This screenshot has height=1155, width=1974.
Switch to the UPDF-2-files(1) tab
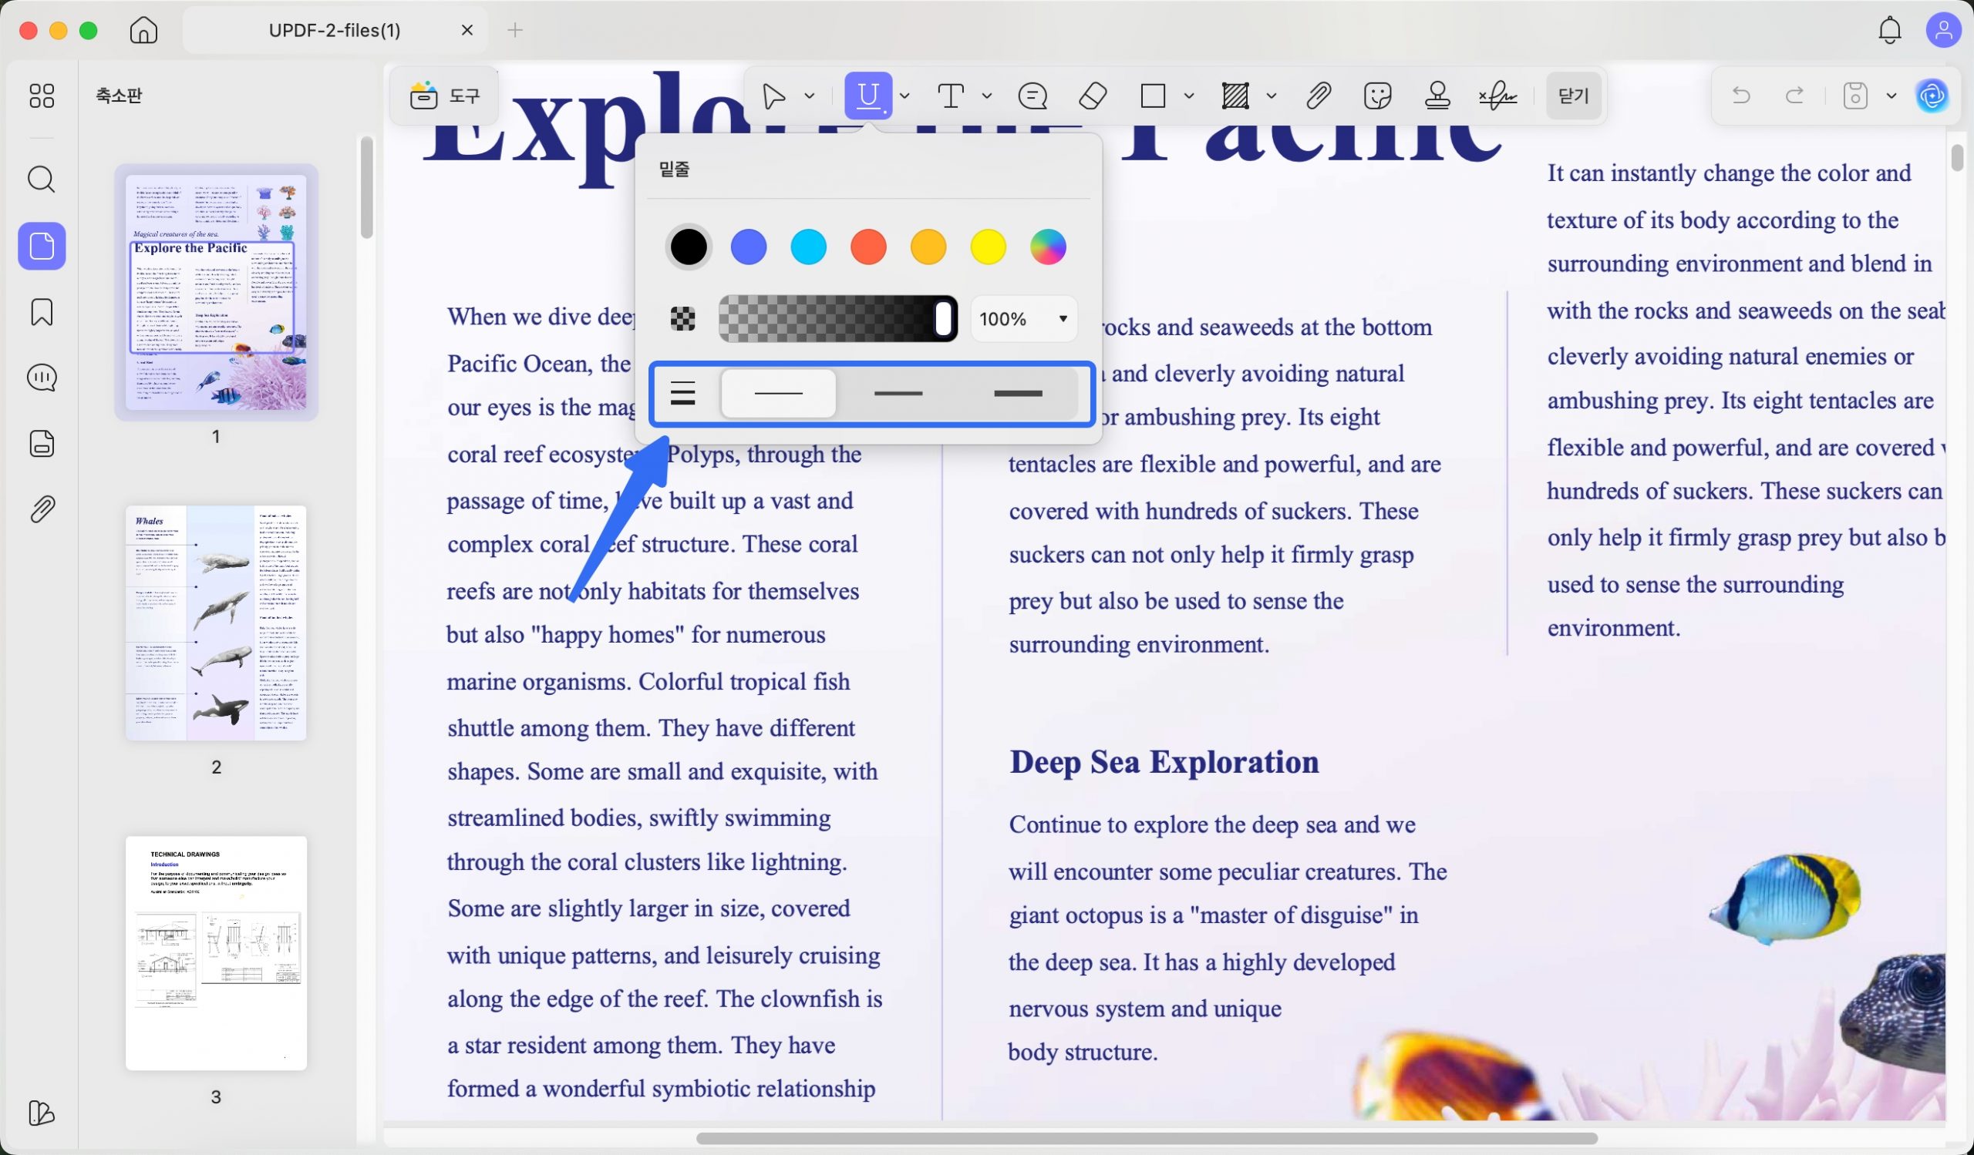click(335, 31)
